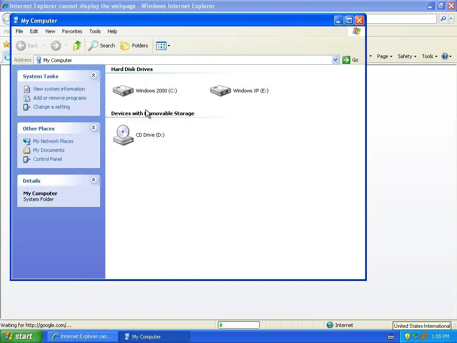Select the Windows XP (E:) drive icon
The image size is (457, 343).
pos(220,90)
